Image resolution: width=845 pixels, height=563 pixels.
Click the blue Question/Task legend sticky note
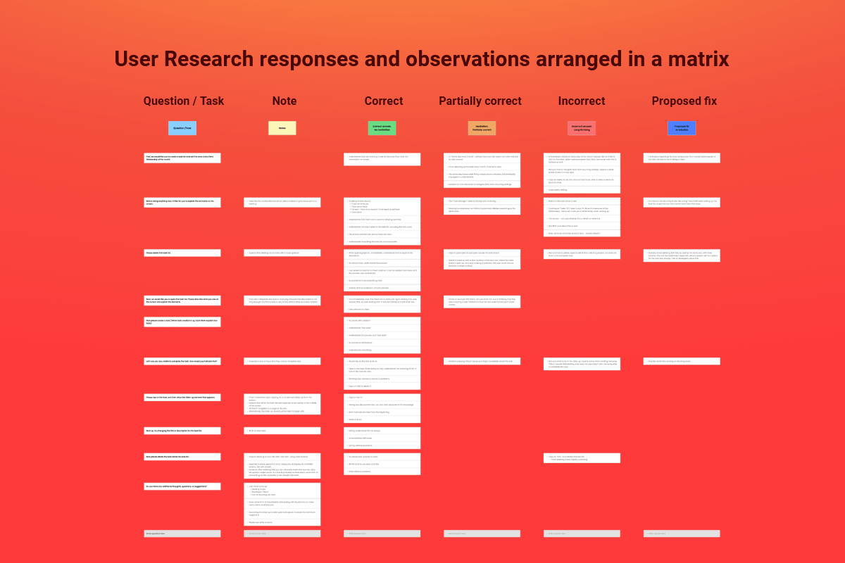tap(182, 128)
